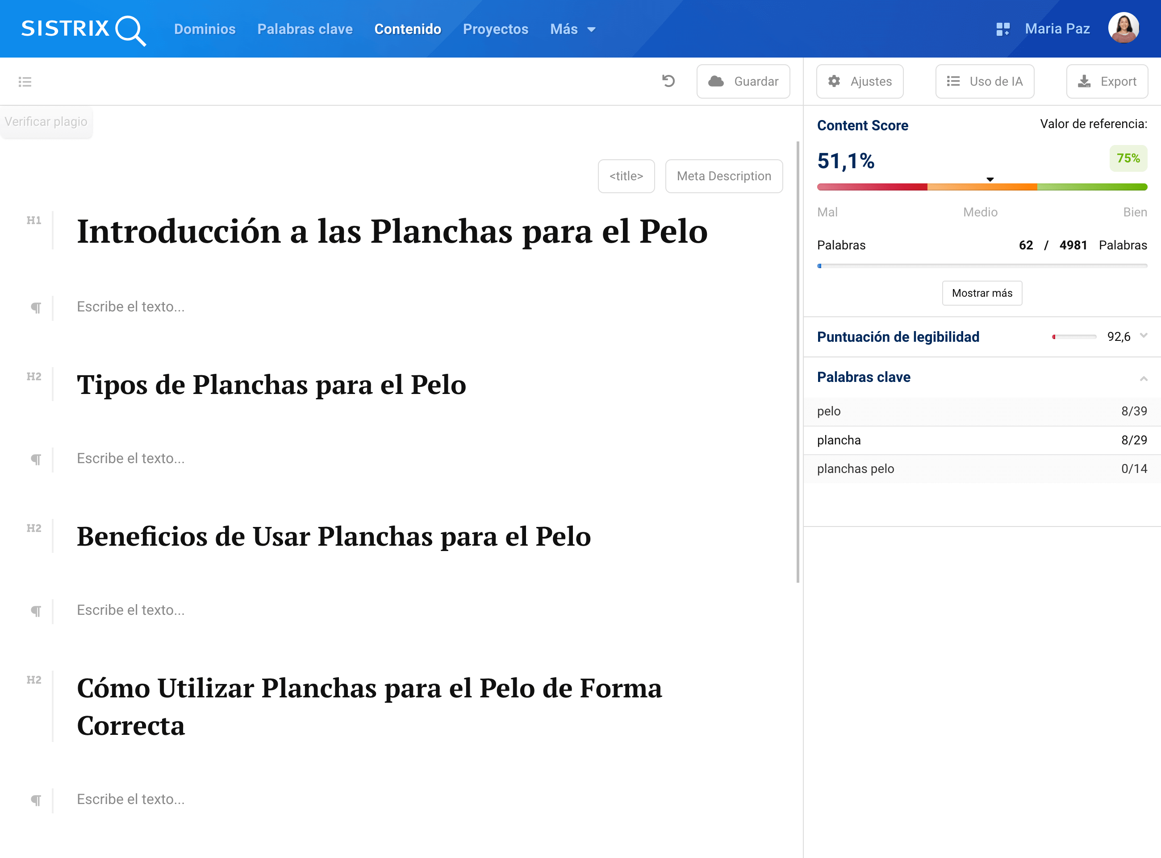The image size is (1161, 858).
Task: Open the apps grid icon near Maria Paz
Action: 1002,29
